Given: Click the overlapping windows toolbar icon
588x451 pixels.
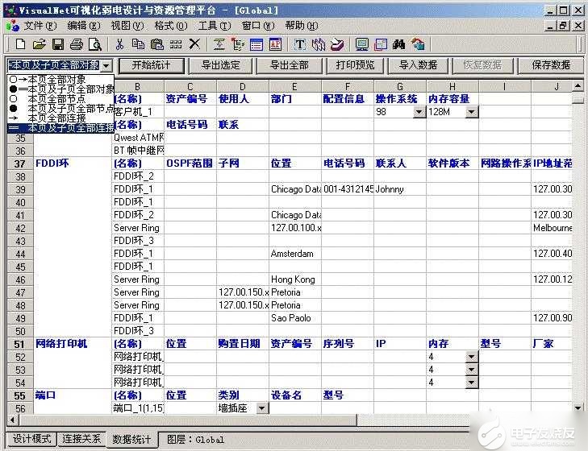Looking at the screenshot, I should pos(381,44).
